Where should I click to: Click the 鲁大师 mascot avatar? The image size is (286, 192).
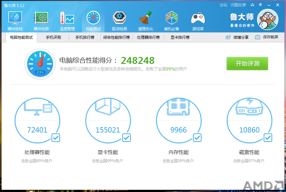[x=268, y=20]
